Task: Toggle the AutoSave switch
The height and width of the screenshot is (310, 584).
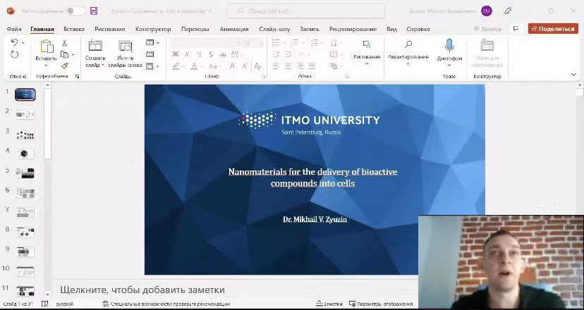Action: tap(75, 11)
